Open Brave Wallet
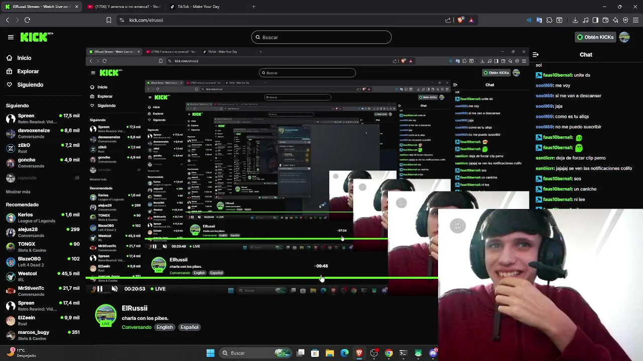The height and width of the screenshot is (361, 643). pyautogui.click(x=605, y=20)
